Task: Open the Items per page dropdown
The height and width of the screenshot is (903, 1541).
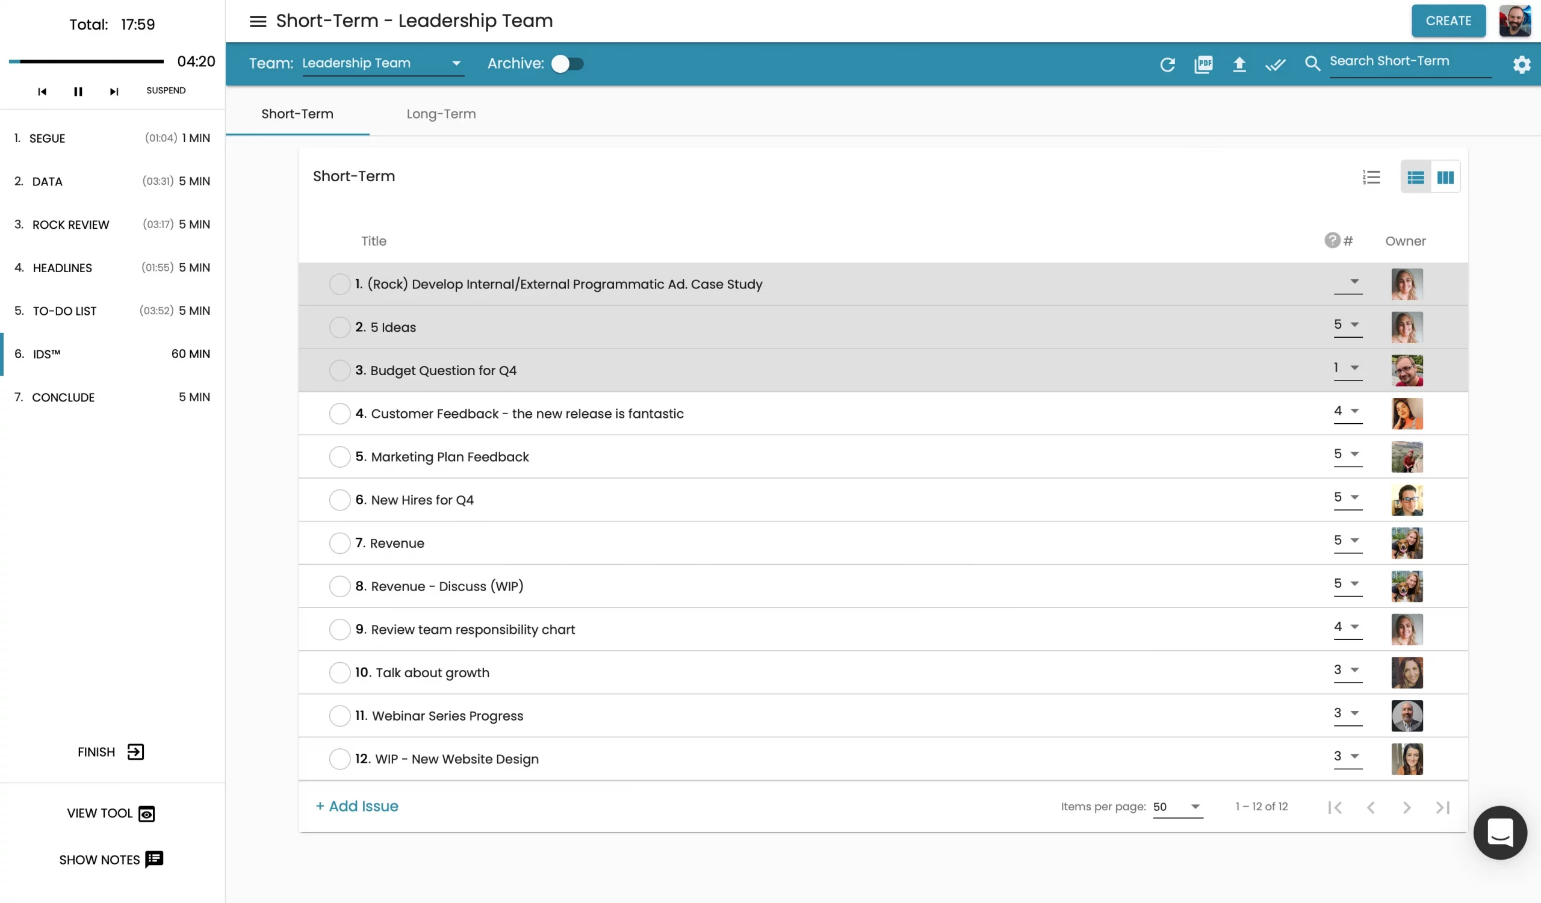Action: pyautogui.click(x=1177, y=807)
